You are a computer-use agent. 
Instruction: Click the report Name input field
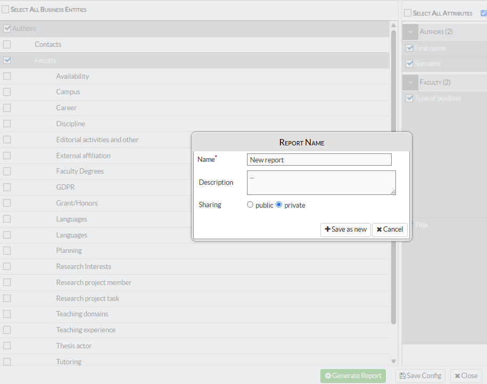tap(319, 160)
